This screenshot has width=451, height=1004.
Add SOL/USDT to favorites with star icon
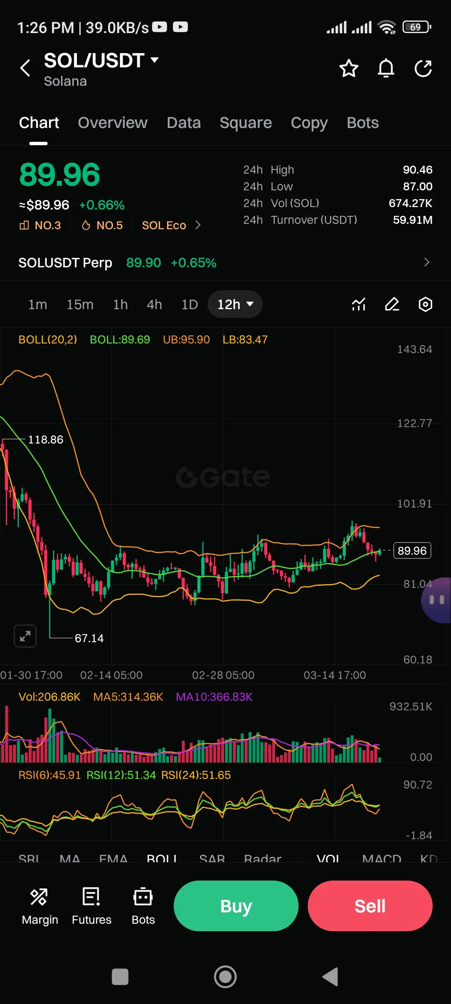tap(349, 68)
